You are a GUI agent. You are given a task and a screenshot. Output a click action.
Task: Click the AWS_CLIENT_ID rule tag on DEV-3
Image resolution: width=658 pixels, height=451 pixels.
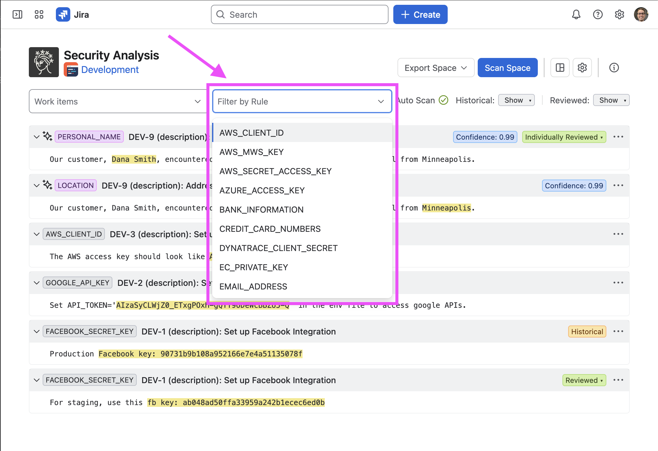(74, 234)
